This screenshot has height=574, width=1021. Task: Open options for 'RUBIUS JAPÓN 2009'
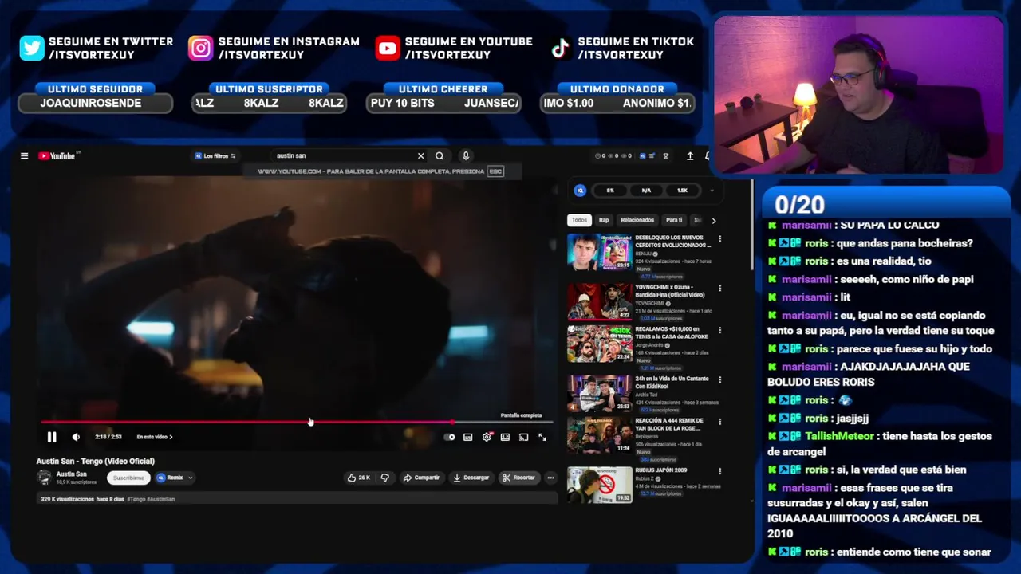pyautogui.click(x=719, y=471)
